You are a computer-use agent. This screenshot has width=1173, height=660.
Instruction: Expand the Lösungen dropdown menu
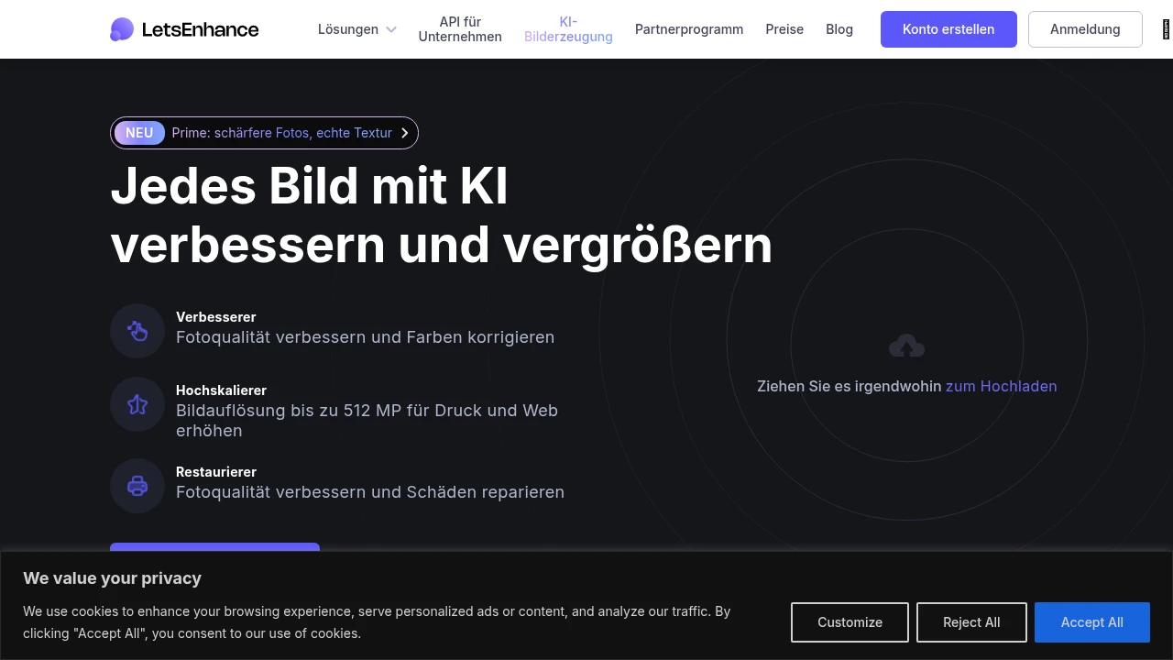[348, 29]
